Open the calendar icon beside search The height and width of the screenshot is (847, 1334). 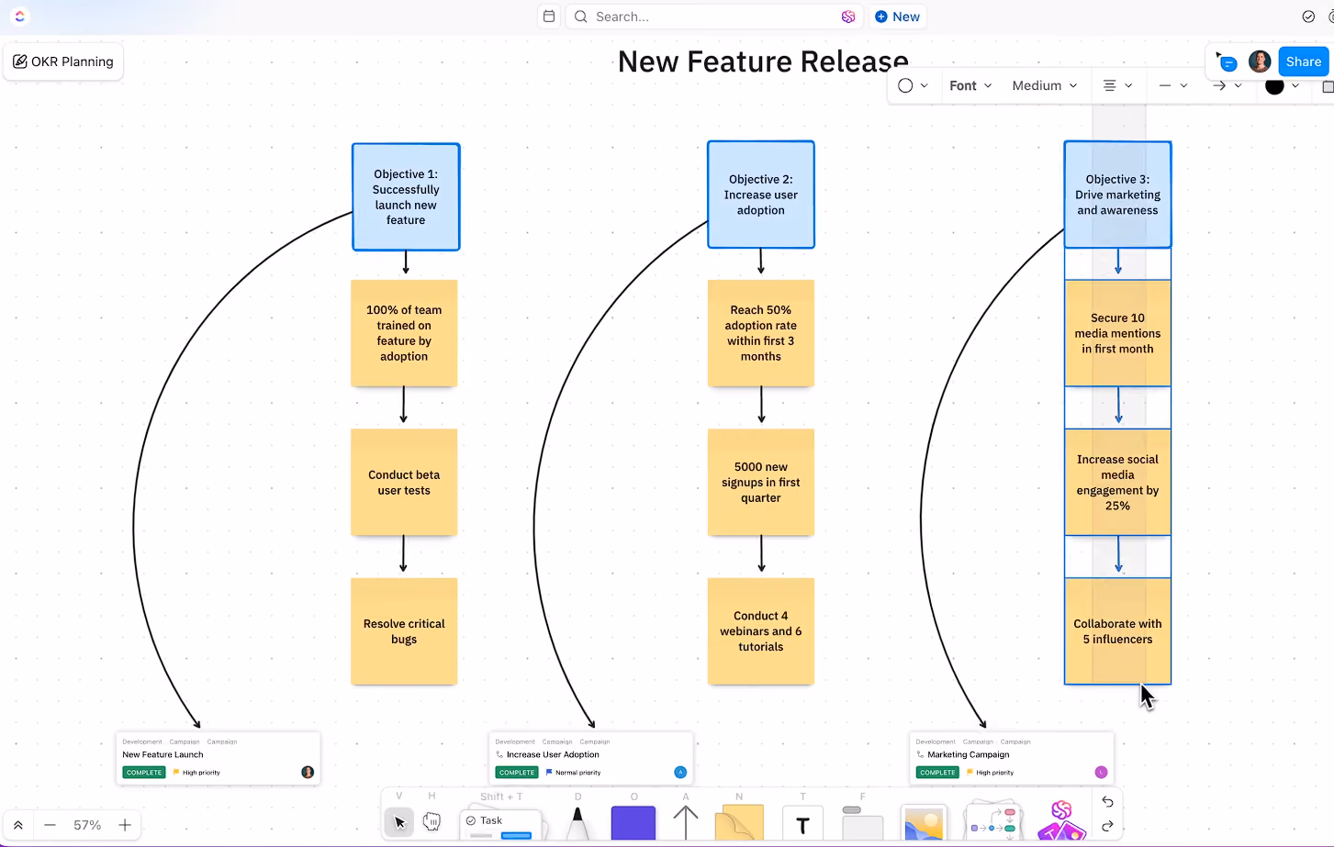(x=548, y=17)
